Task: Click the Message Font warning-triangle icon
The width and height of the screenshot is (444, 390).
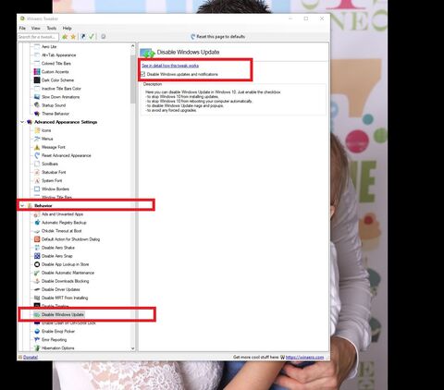Action: pos(37,147)
